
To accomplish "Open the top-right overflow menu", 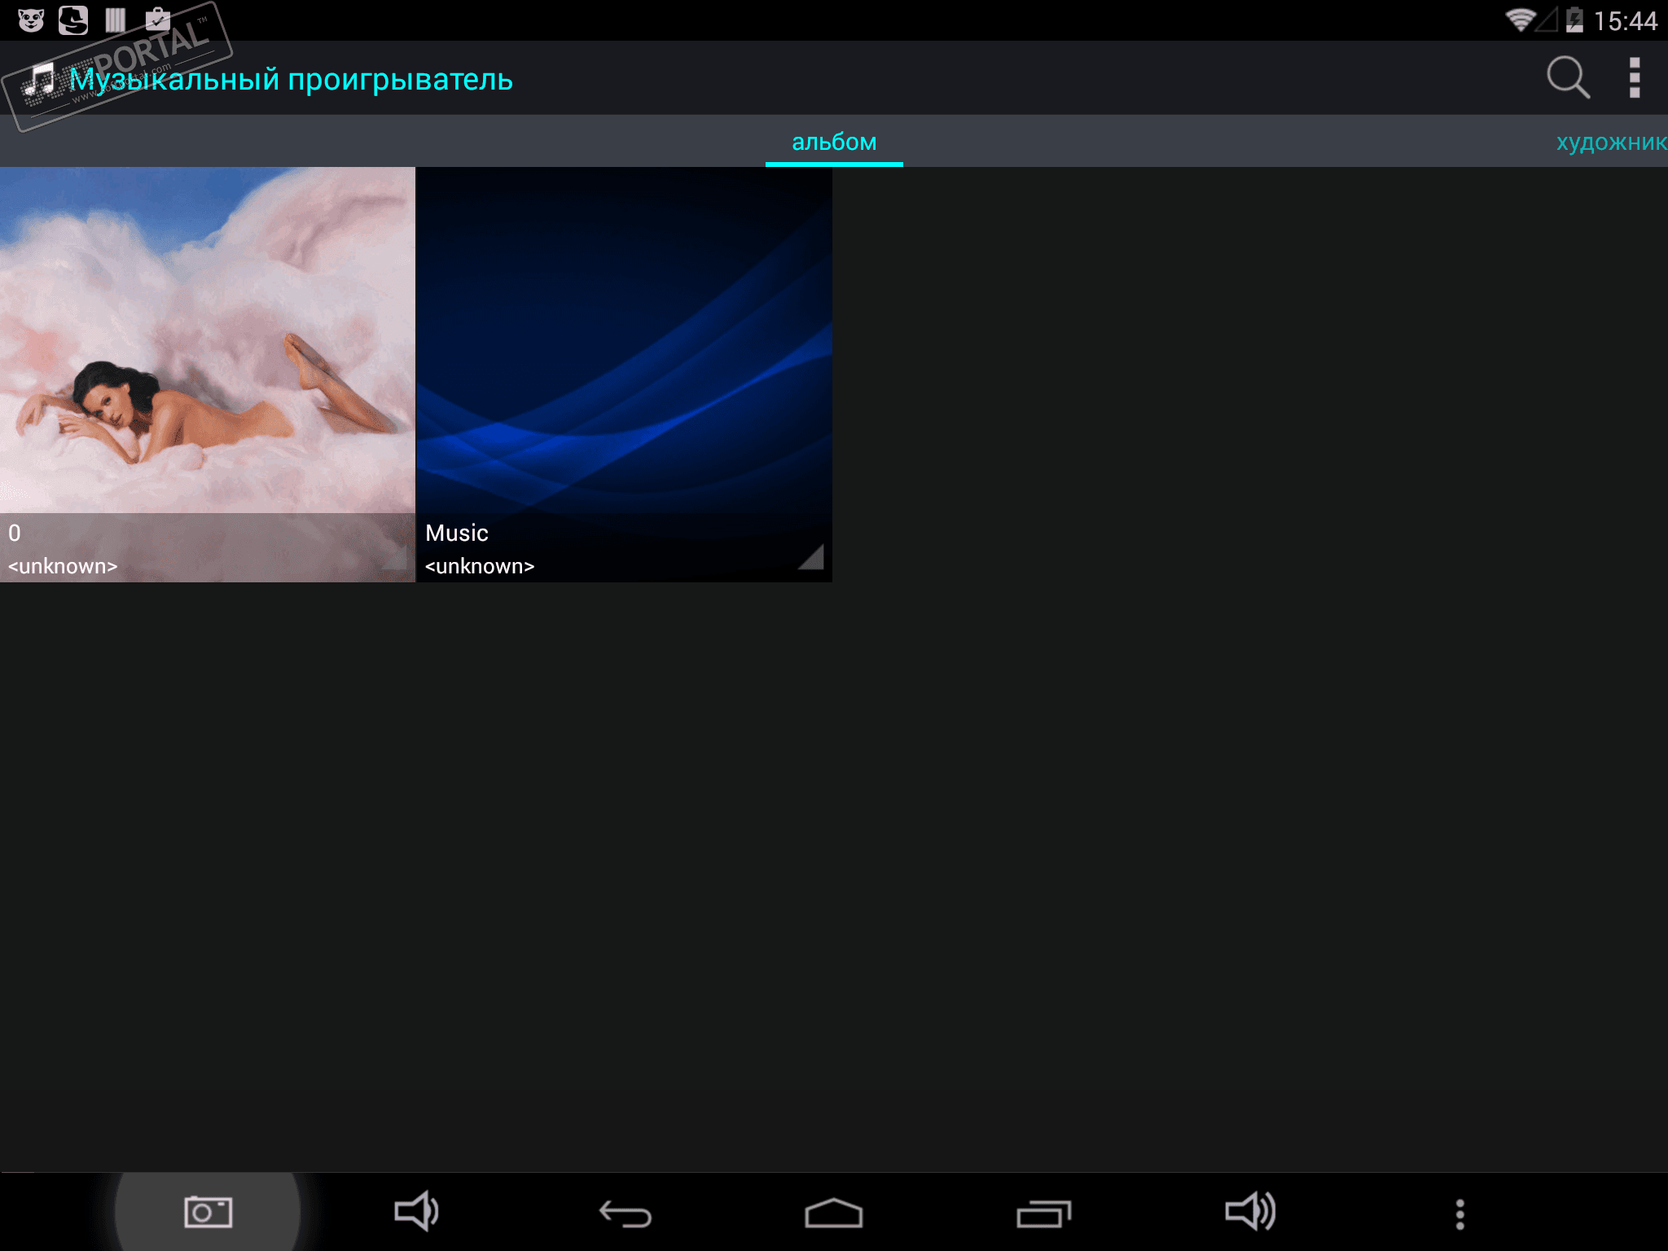I will click(x=1634, y=78).
